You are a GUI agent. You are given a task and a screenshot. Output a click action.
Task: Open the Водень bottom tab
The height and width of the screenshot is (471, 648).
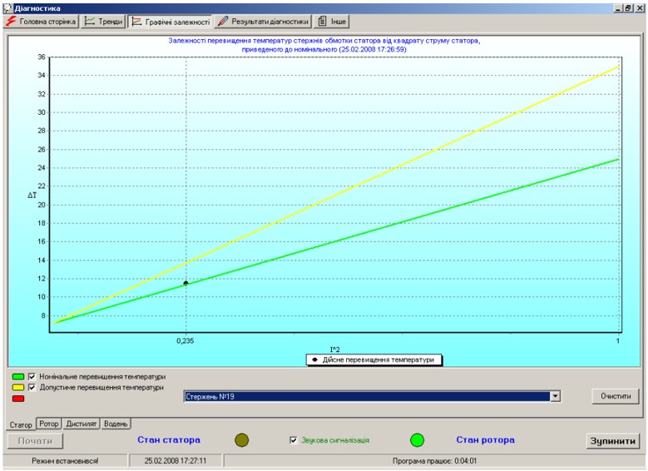[x=116, y=424]
